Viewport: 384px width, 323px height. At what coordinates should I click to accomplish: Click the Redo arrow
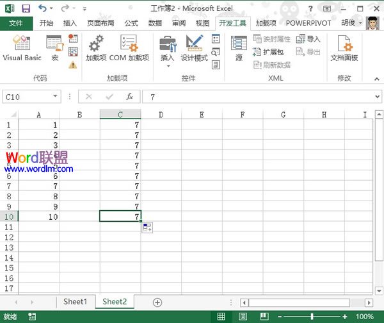(65, 8)
